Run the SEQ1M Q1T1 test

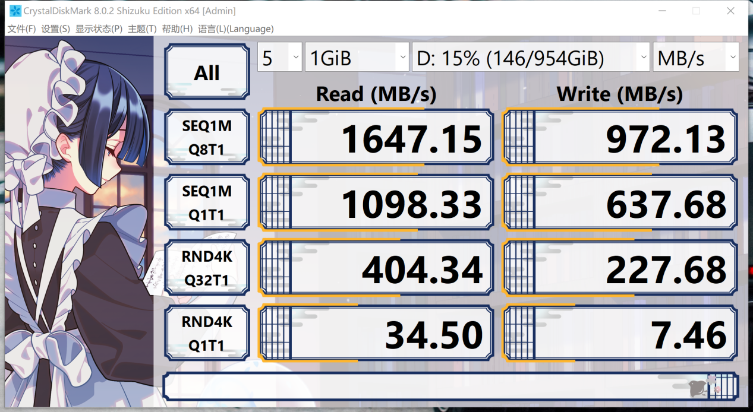click(x=207, y=202)
